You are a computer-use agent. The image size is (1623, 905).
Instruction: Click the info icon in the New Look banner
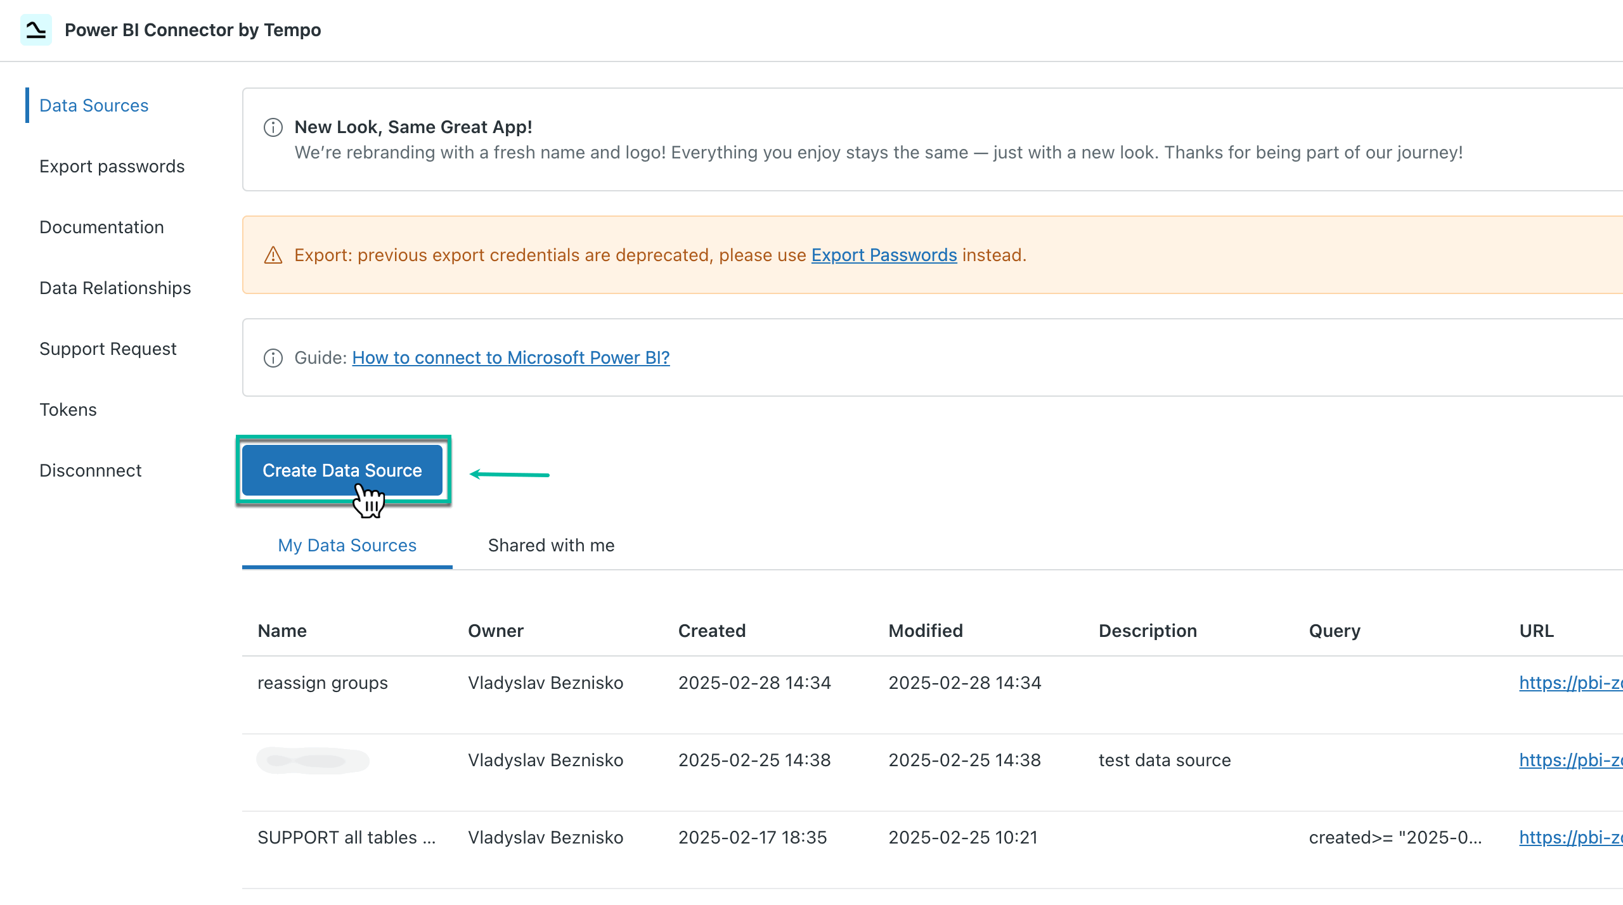coord(273,127)
